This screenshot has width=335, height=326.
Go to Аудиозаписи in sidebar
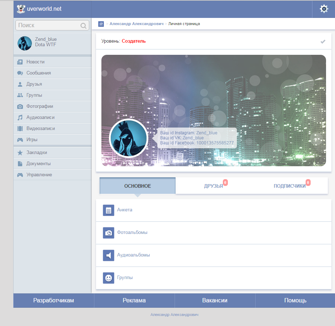tap(40, 118)
